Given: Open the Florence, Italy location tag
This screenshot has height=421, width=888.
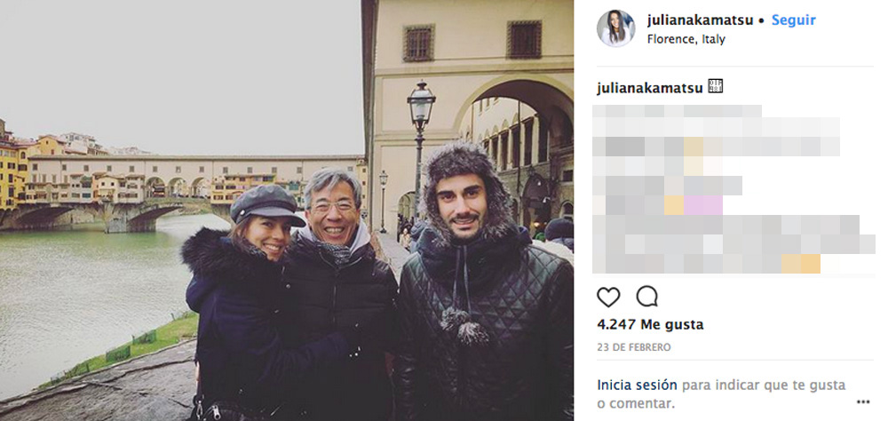Looking at the screenshot, I should point(686,40).
